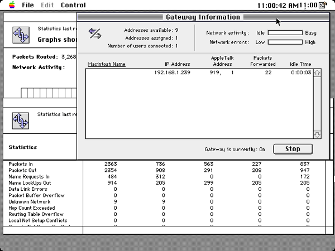The width and height of the screenshot is (335, 251).
Task: Click the AppleTalk address 919, 1 cell
Action: [x=222, y=73]
